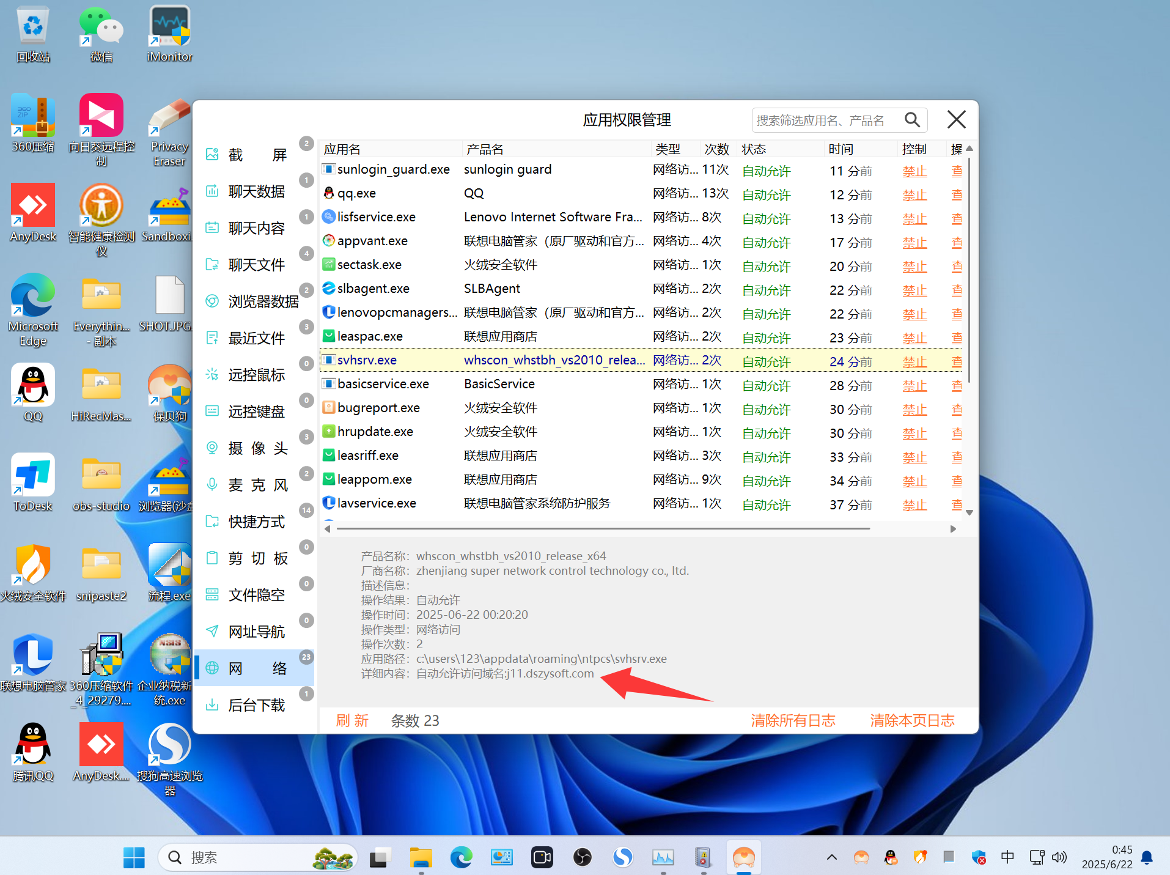Click the horizontal scrollbar right arrow
Image resolution: width=1170 pixels, height=875 pixels.
[953, 529]
